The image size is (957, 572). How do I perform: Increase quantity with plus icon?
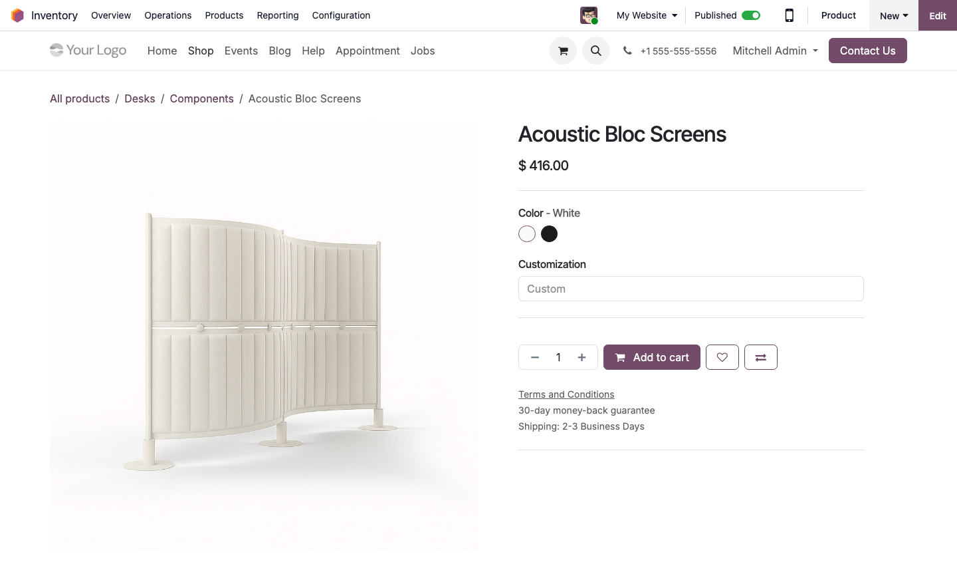coord(582,357)
